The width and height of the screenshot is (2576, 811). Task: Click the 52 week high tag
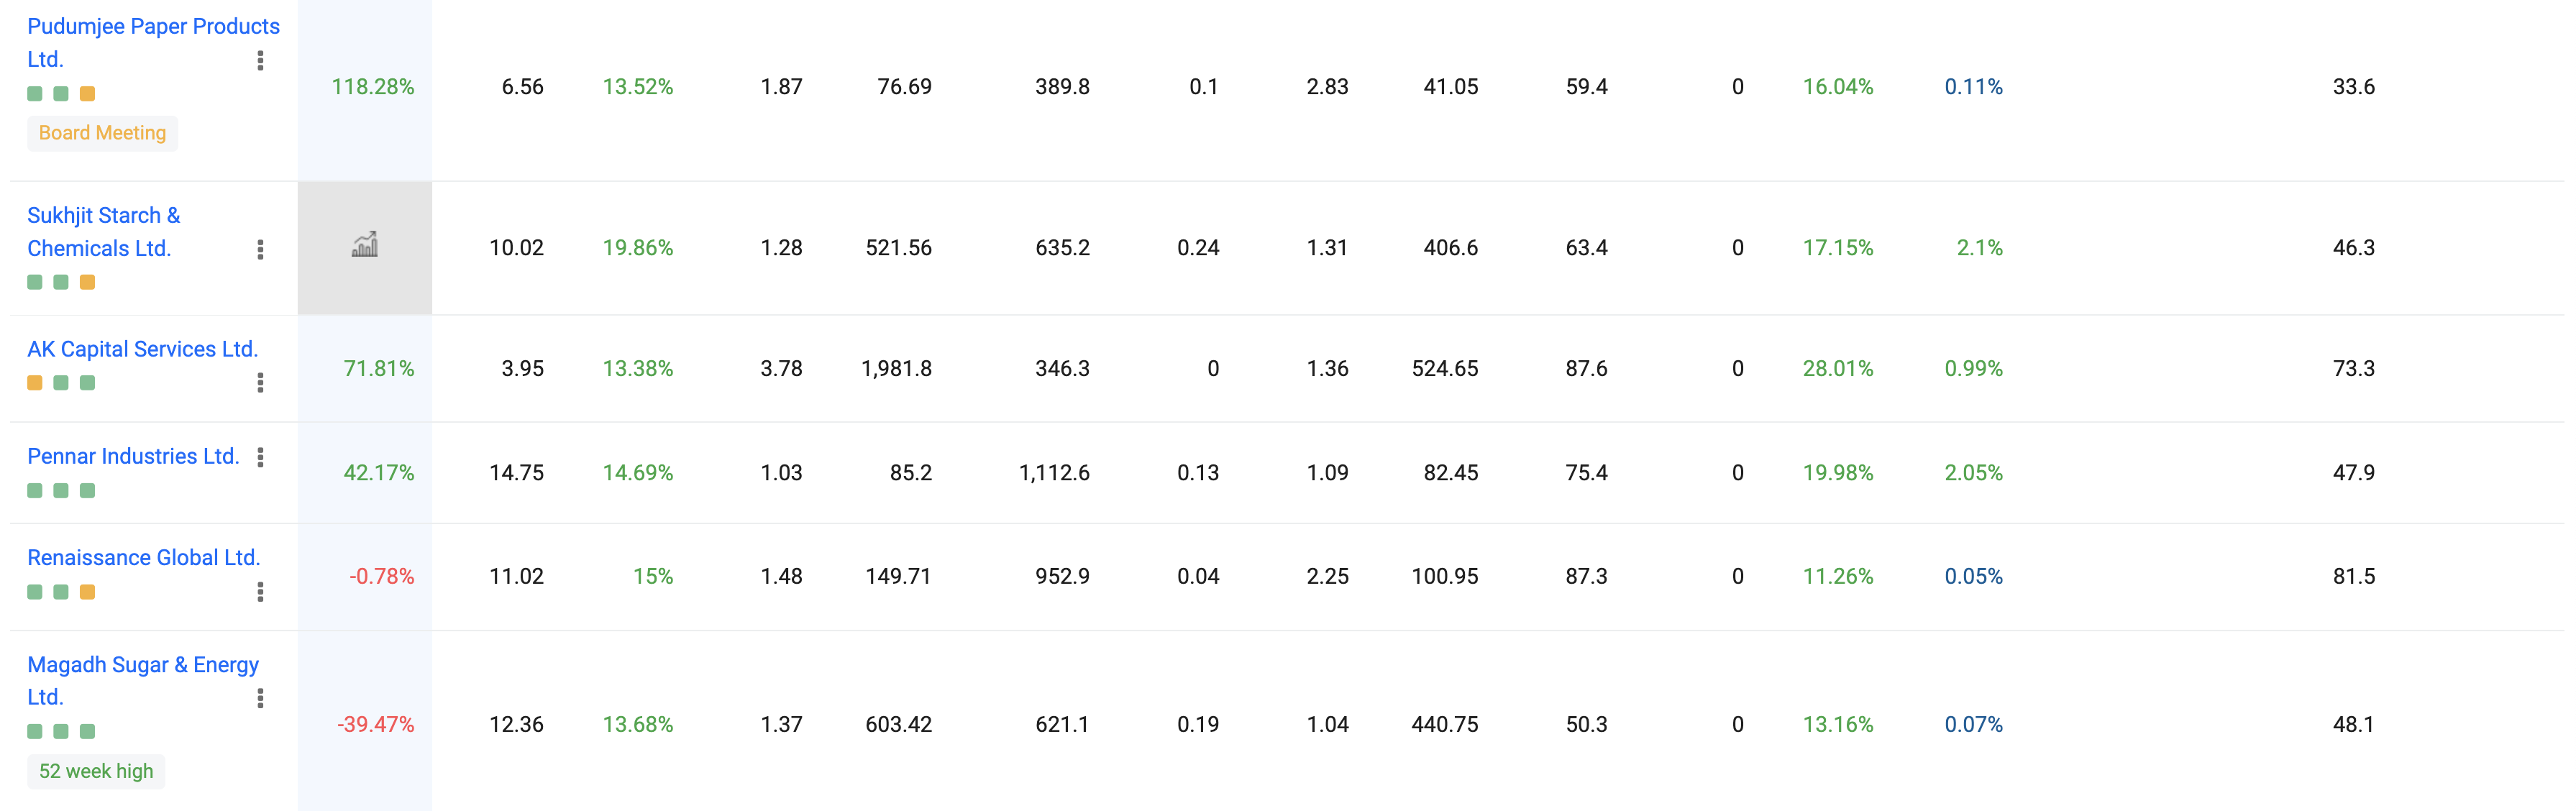[96, 771]
